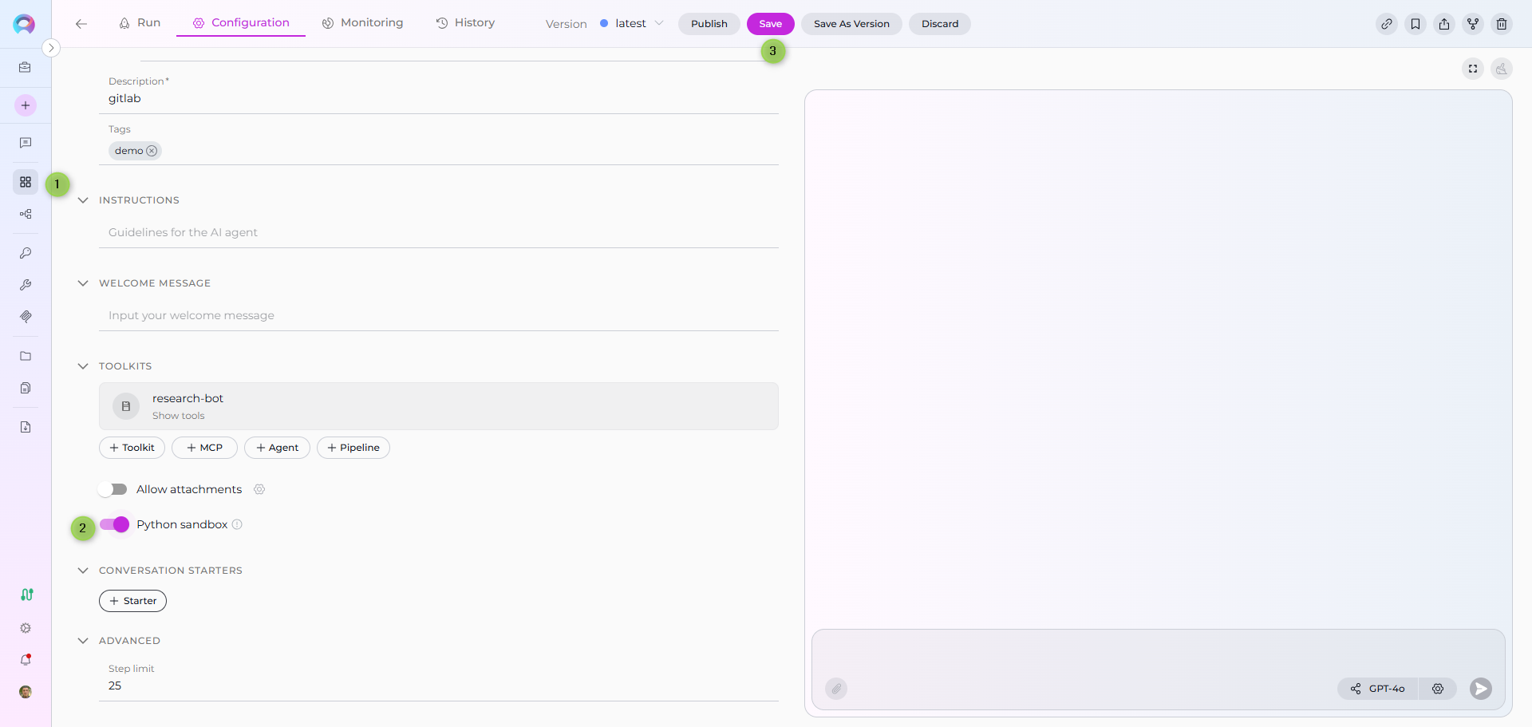This screenshot has height=727, width=1532.
Task: Collapse the Instructions section
Action: tap(83, 200)
